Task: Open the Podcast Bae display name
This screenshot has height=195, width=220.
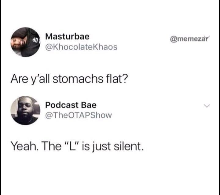Action: (x=71, y=105)
